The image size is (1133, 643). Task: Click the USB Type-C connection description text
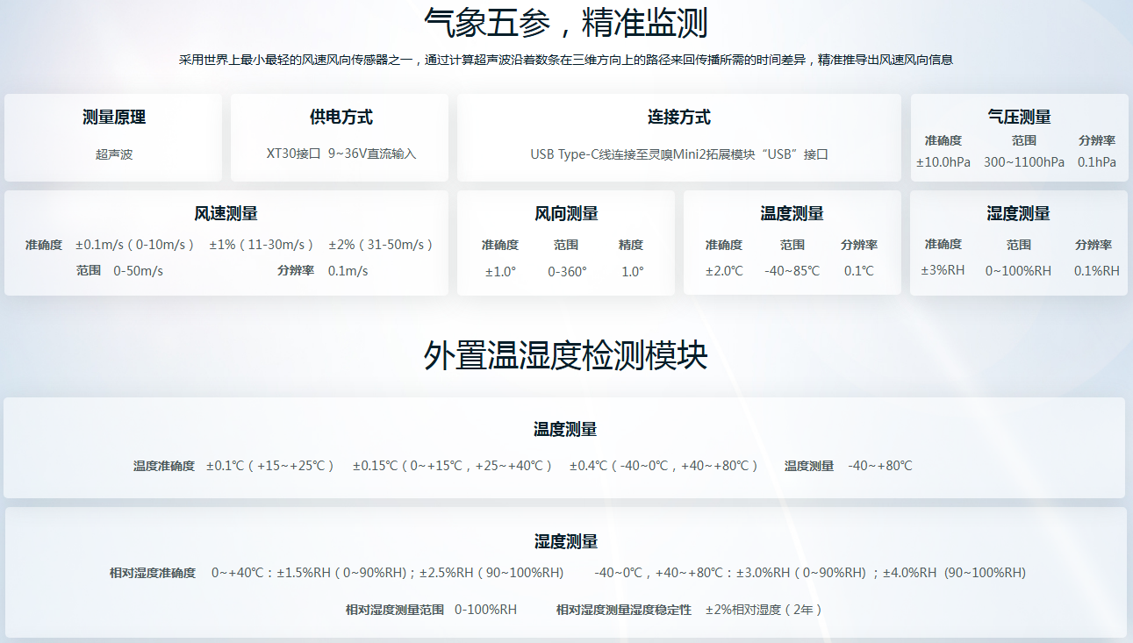click(x=678, y=154)
